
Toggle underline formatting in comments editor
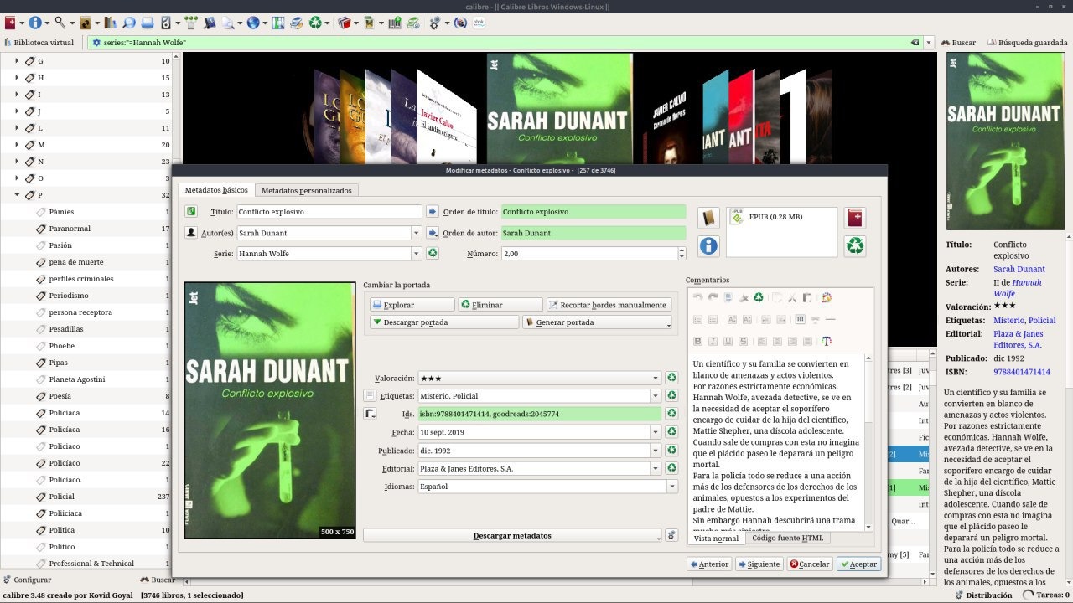[x=728, y=341]
